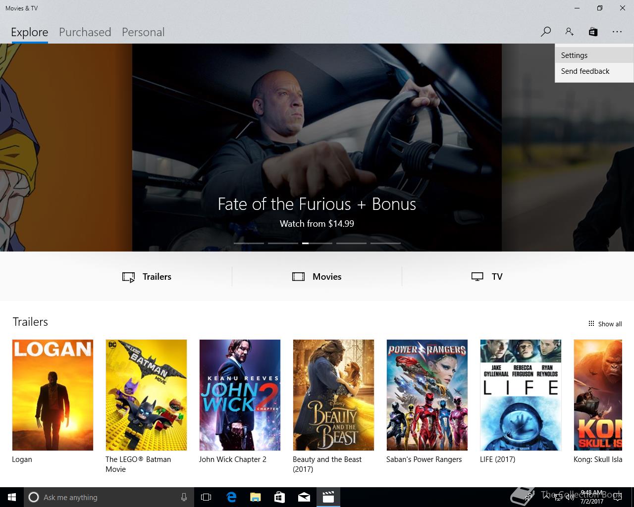The height and width of the screenshot is (507, 634).
Task: Click the 'LIFE (2017)' title text
Action: pyautogui.click(x=497, y=459)
